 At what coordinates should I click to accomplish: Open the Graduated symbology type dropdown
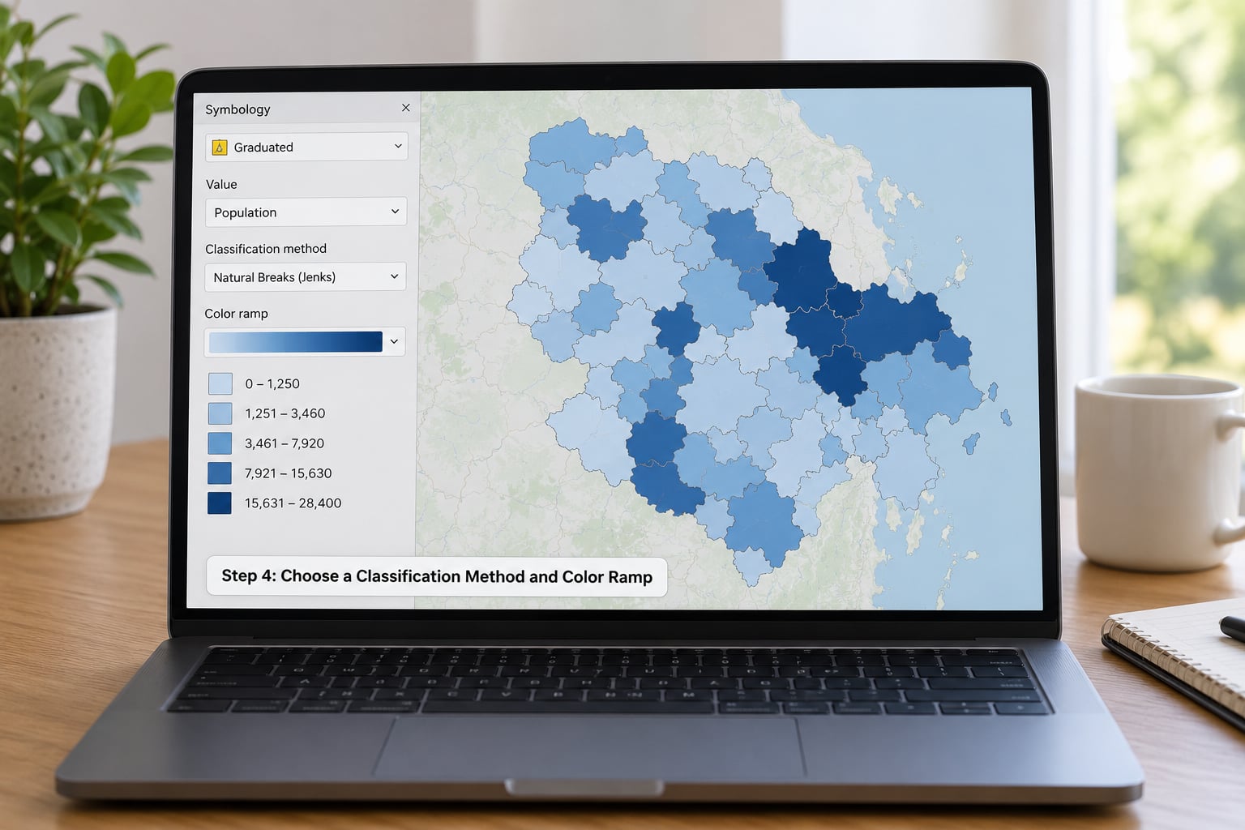pos(306,147)
